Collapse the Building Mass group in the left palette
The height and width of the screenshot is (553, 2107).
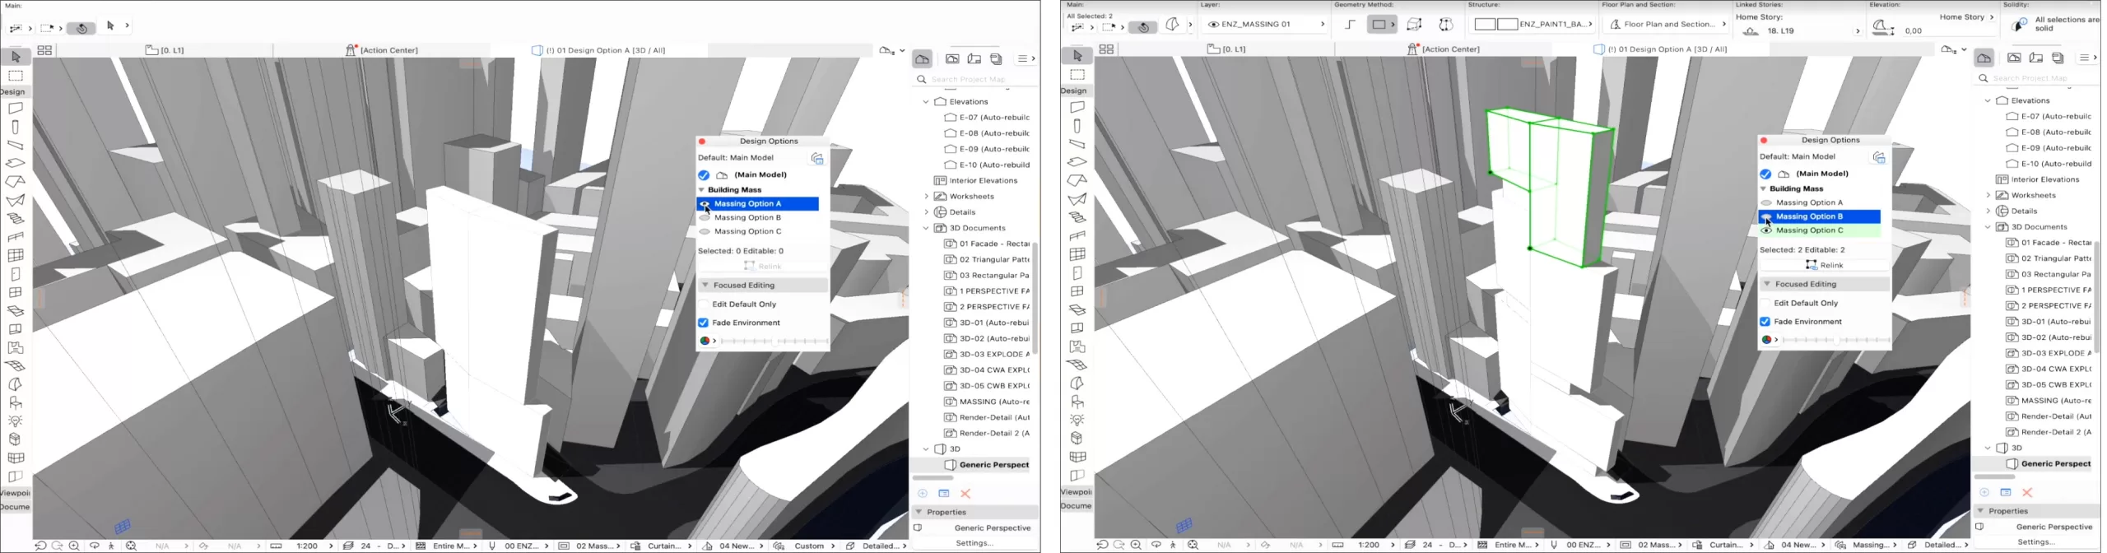tap(702, 190)
